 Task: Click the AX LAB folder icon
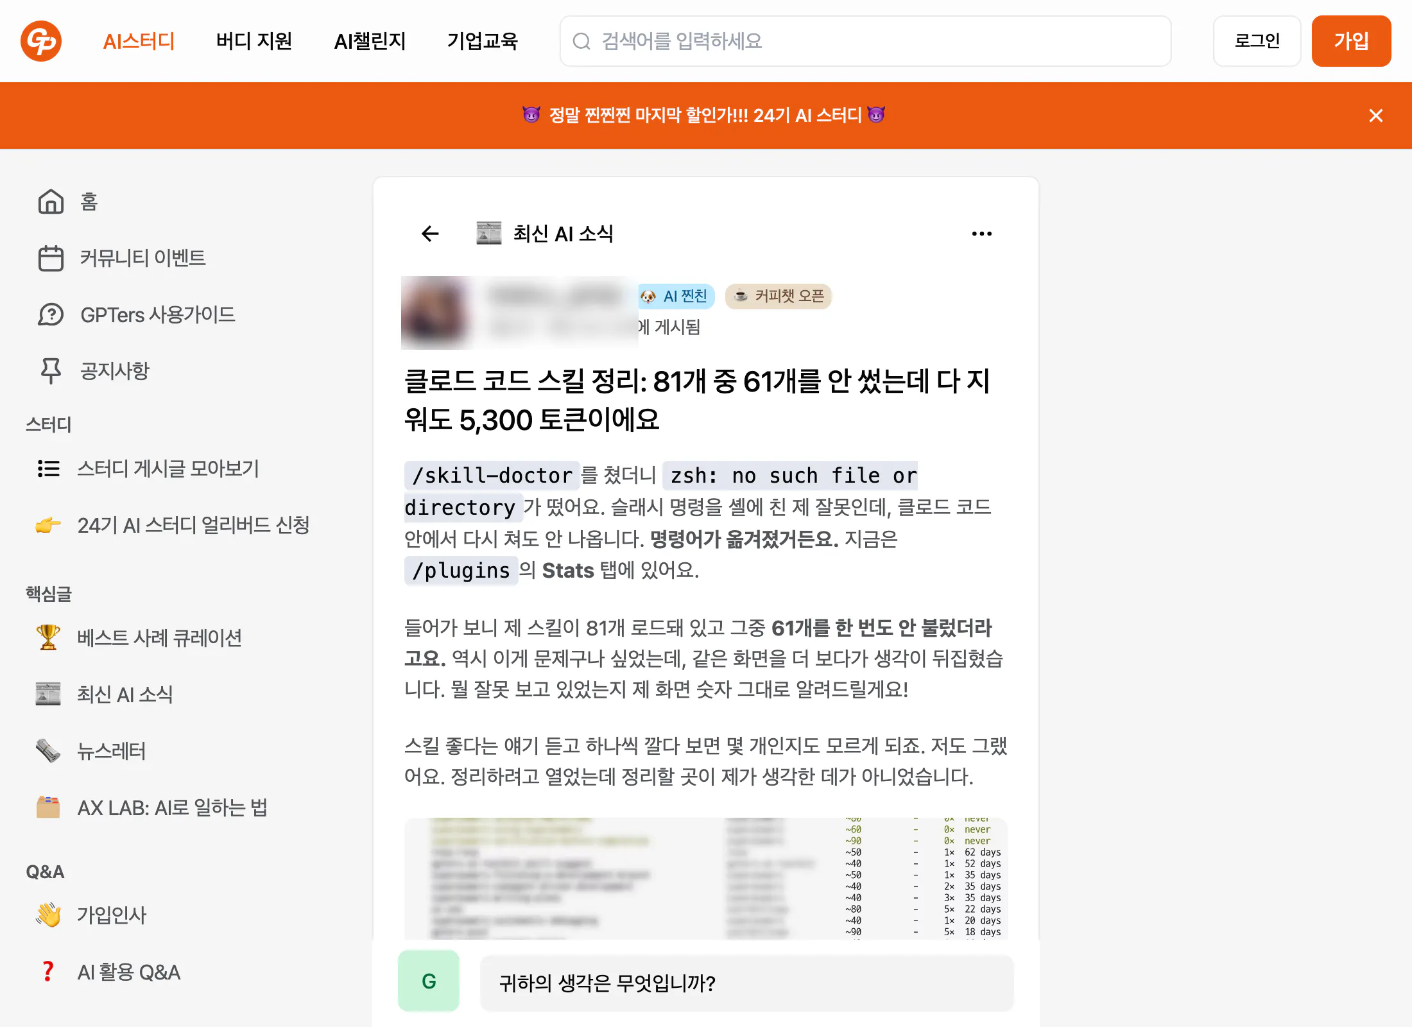[48, 807]
